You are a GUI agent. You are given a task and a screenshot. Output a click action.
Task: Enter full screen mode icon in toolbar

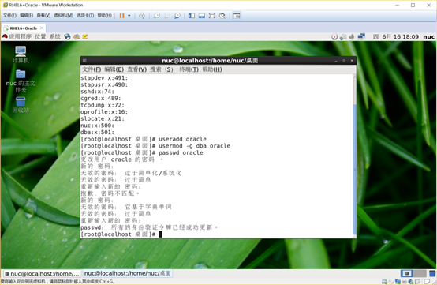[x=212, y=16]
